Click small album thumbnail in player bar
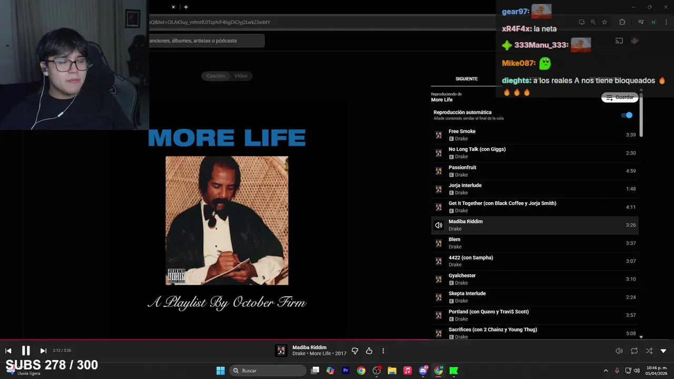Viewport: 674px width, 379px height. pyautogui.click(x=282, y=351)
